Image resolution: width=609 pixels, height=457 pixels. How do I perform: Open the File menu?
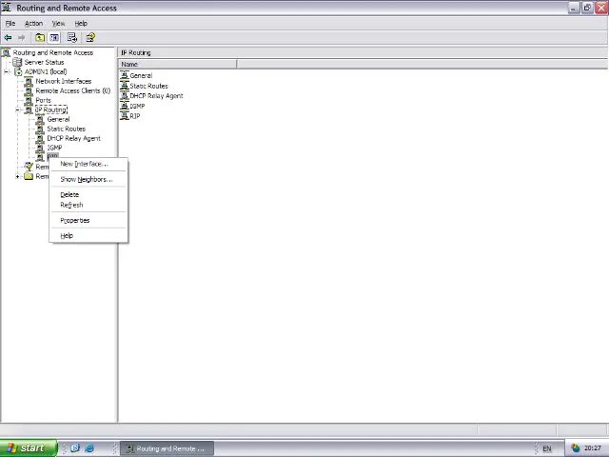point(10,23)
